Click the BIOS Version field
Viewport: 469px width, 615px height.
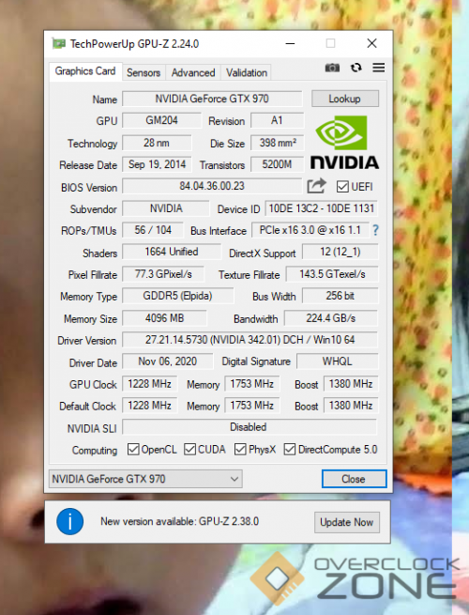(x=212, y=186)
